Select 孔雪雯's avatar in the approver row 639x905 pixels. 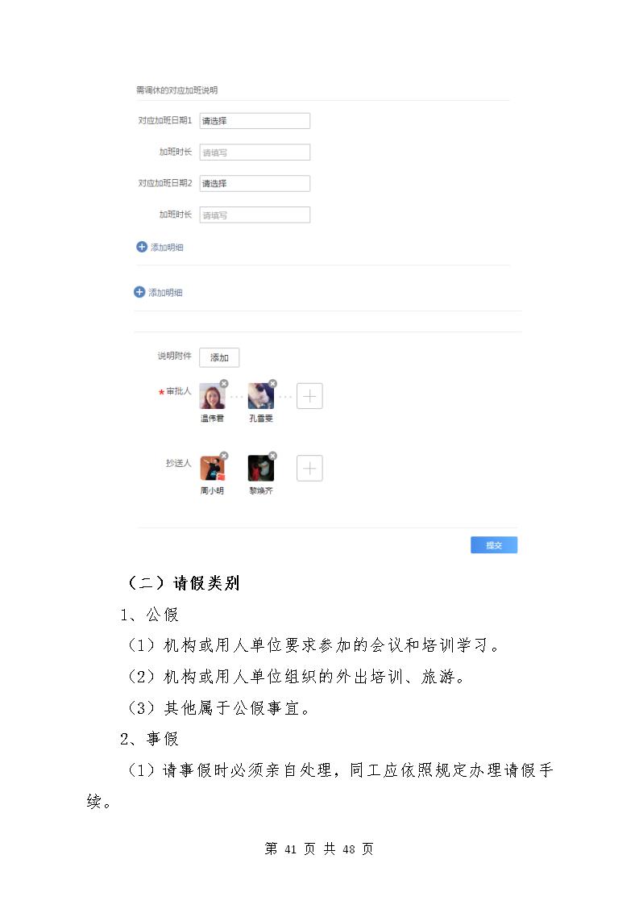(260, 397)
